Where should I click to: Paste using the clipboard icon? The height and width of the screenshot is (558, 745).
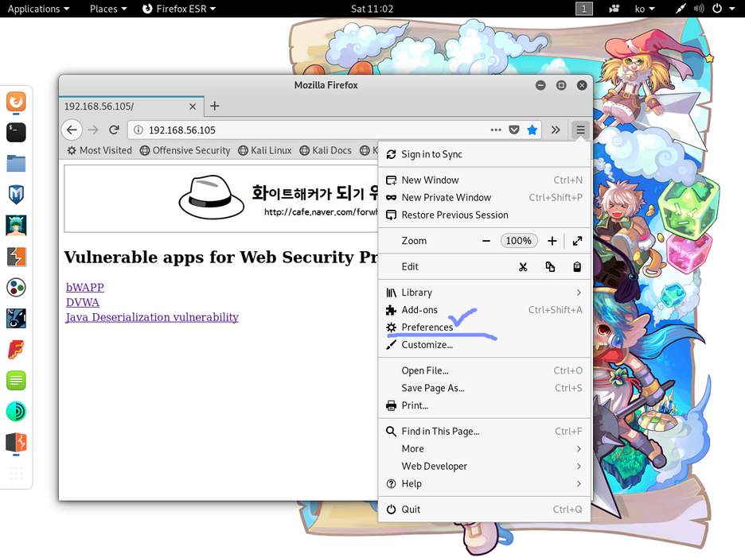click(577, 266)
